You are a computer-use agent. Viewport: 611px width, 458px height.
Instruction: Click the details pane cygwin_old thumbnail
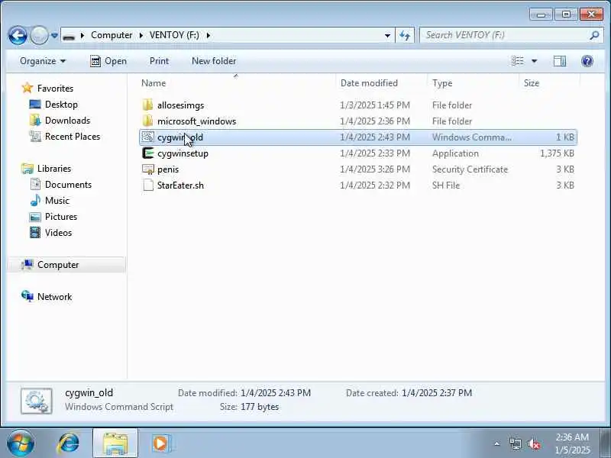[x=36, y=401]
